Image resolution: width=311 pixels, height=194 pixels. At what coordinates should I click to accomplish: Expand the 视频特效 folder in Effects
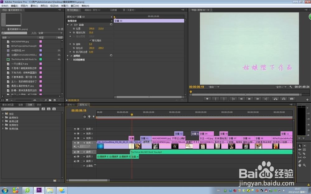[x=3, y=125]
